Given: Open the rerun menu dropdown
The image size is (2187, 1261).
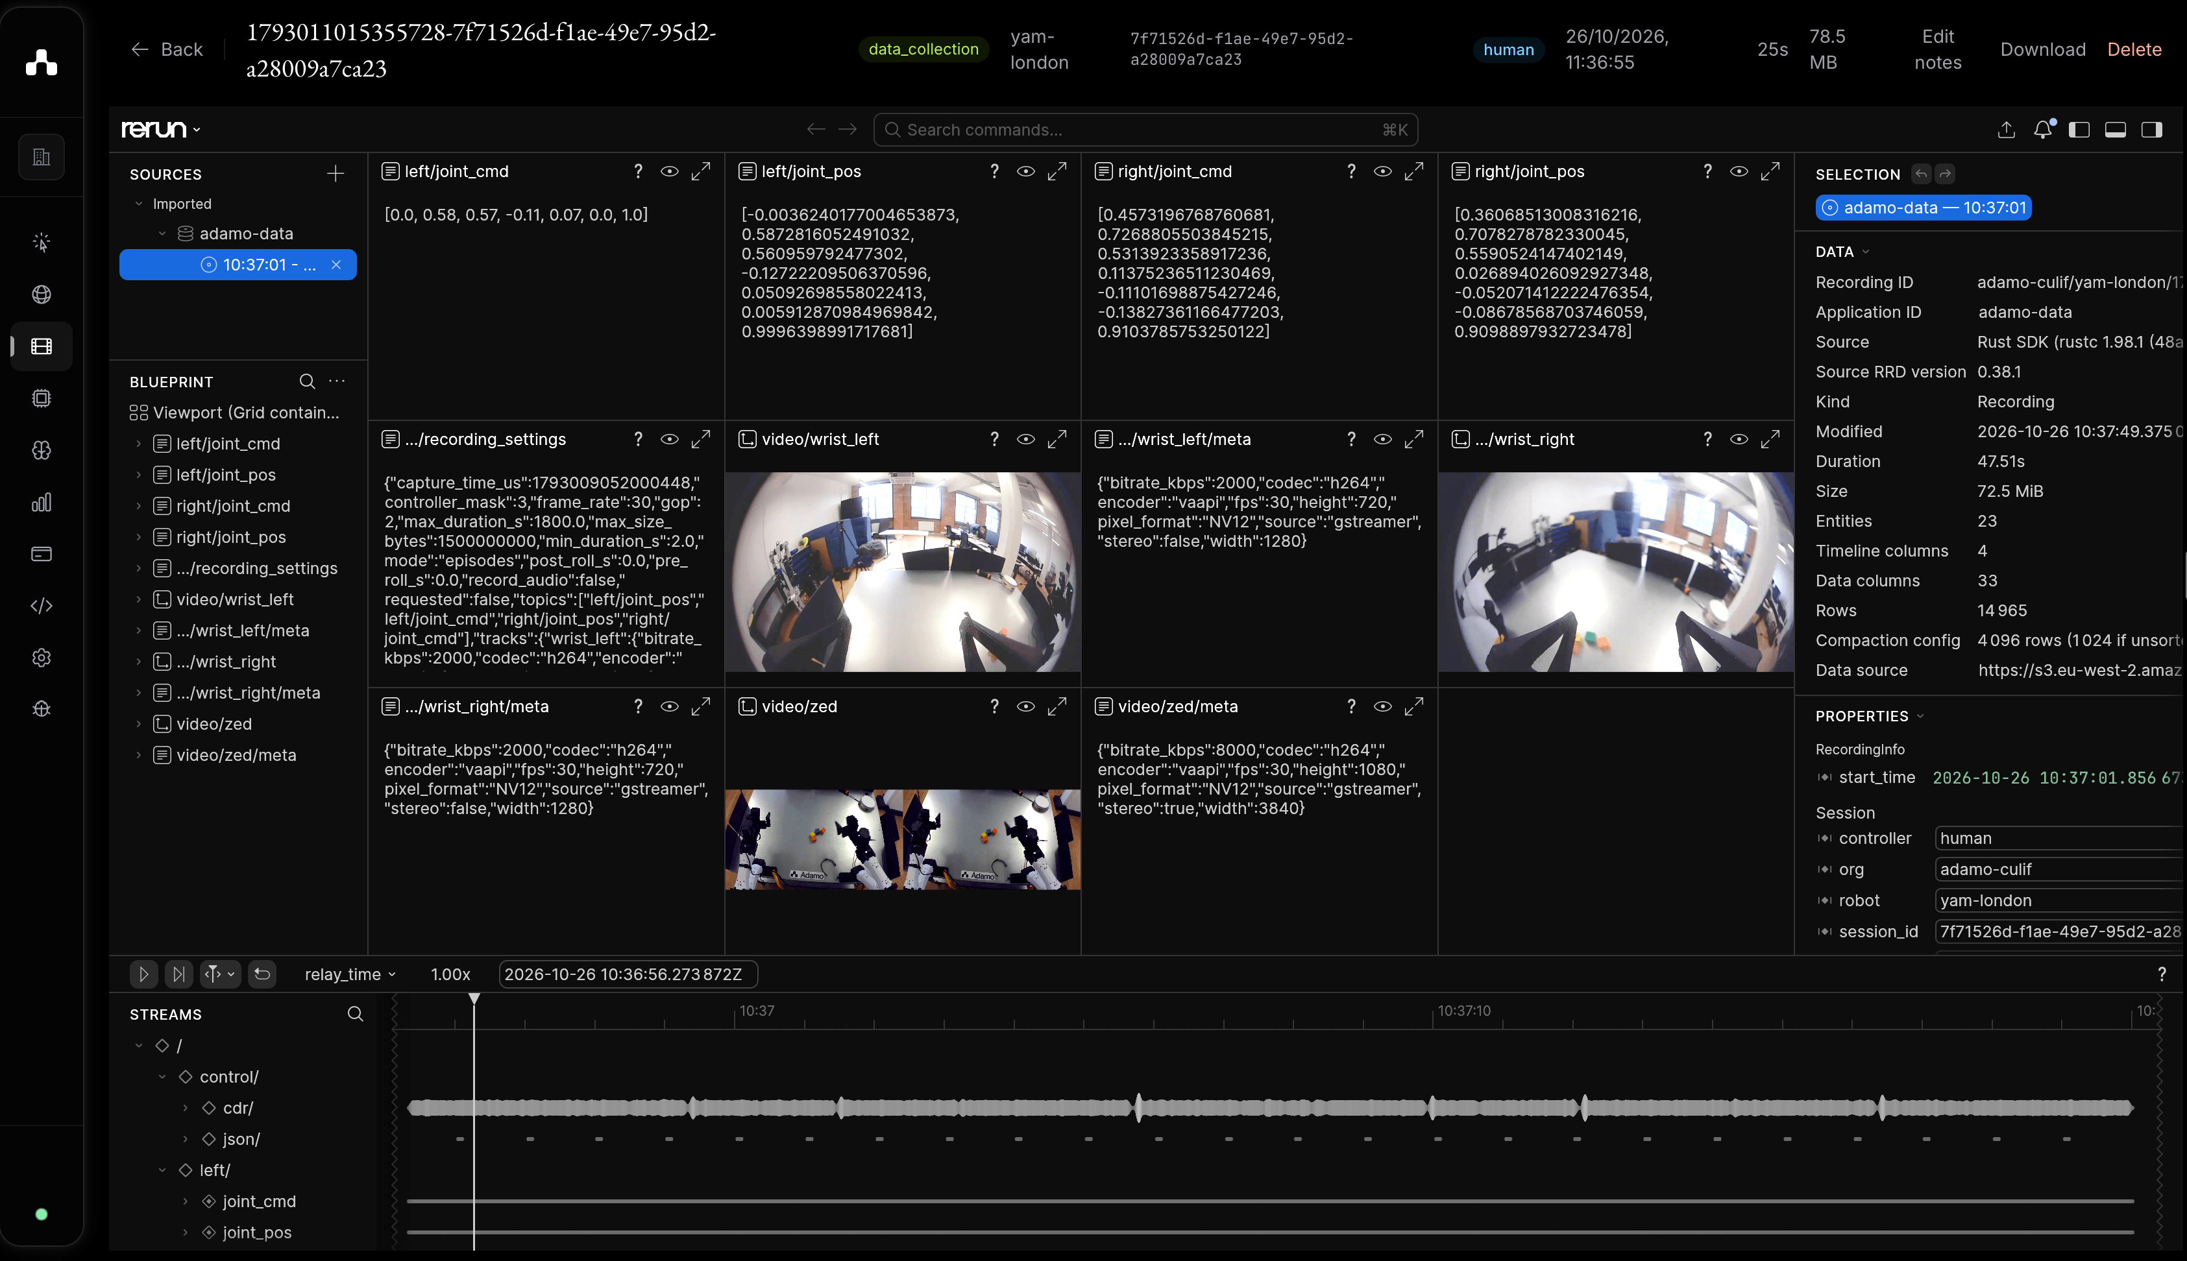Looking at the screenshot, I should (161, 130).
